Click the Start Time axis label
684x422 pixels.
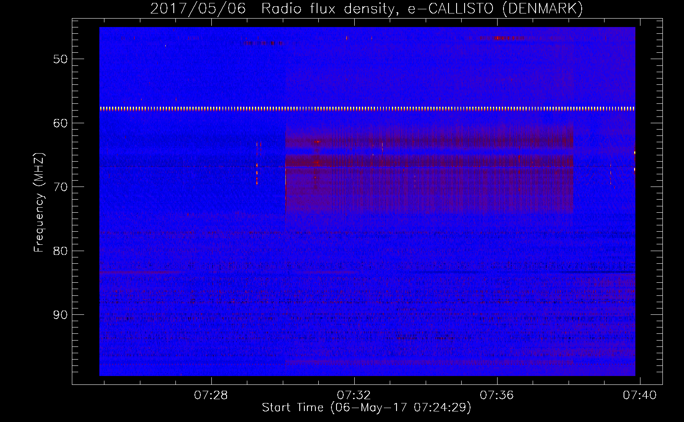click(367, 408)
